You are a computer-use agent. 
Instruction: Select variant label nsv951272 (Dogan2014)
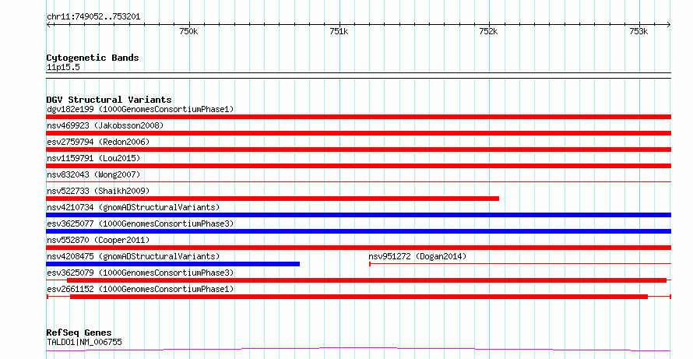pos(417,256)
